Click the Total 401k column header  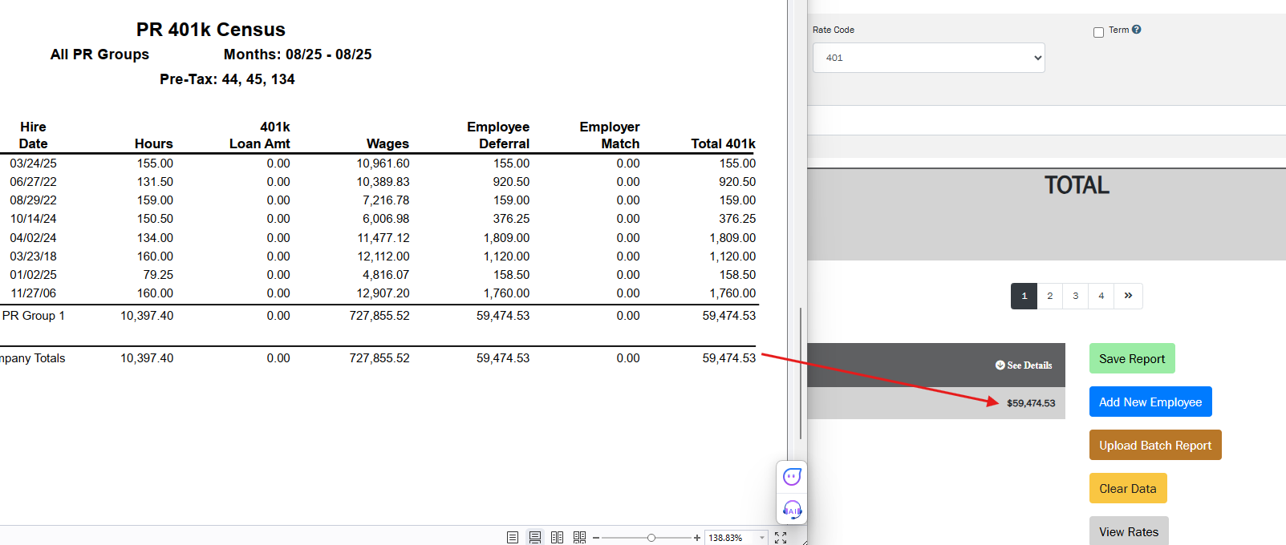[723, 143]
